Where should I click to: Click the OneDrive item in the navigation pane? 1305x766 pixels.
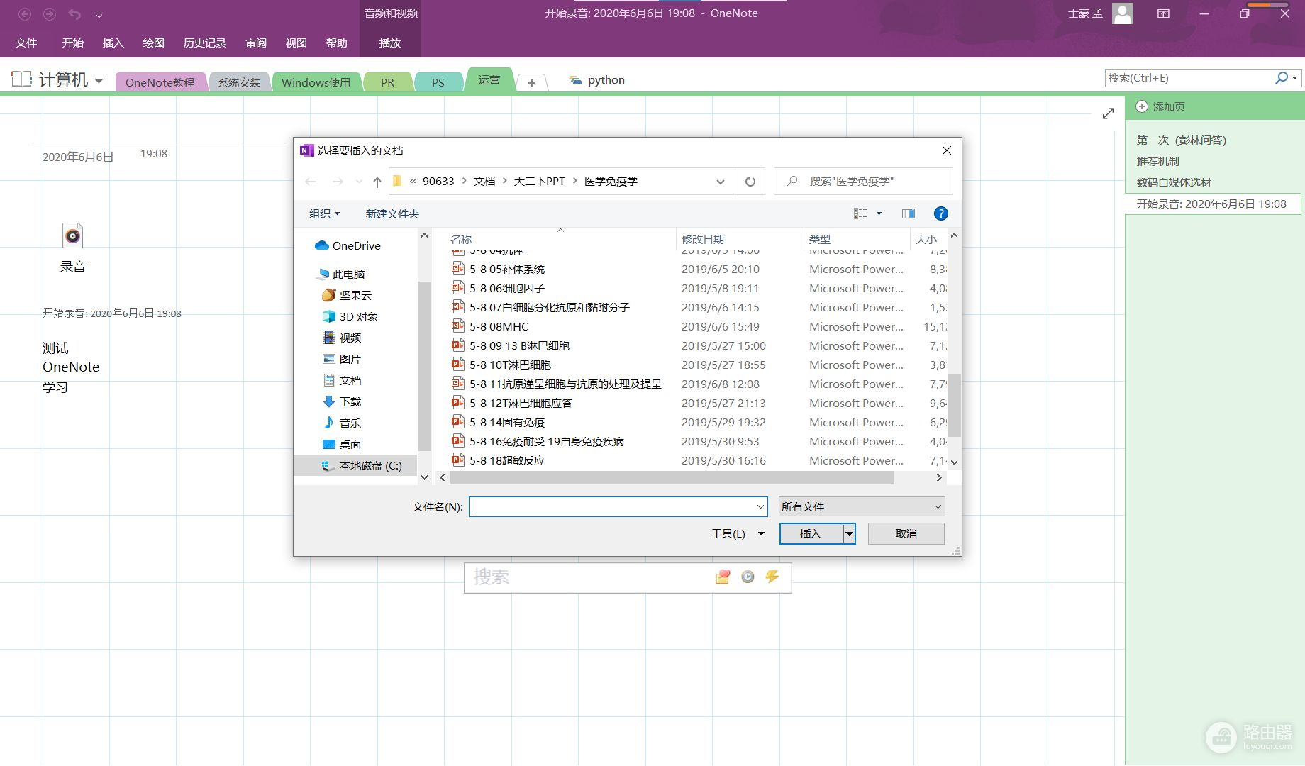point(356,245)
